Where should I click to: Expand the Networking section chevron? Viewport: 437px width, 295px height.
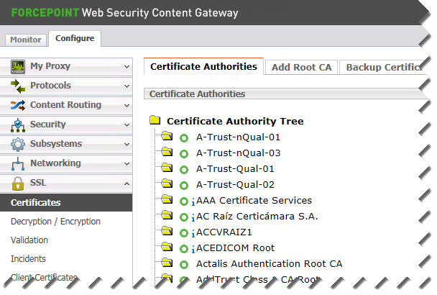(x=126, y=164)
